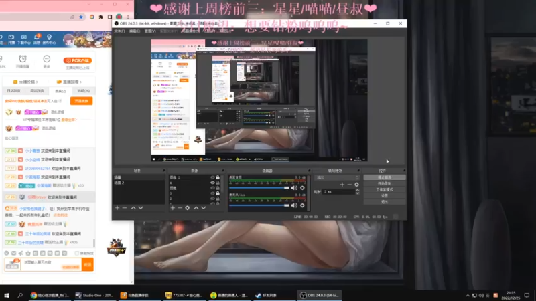Mute the desktop audio speaker icon in mixer
This screenshot has height=301, width=536.
pyautogui.click(x=294, y=188)
